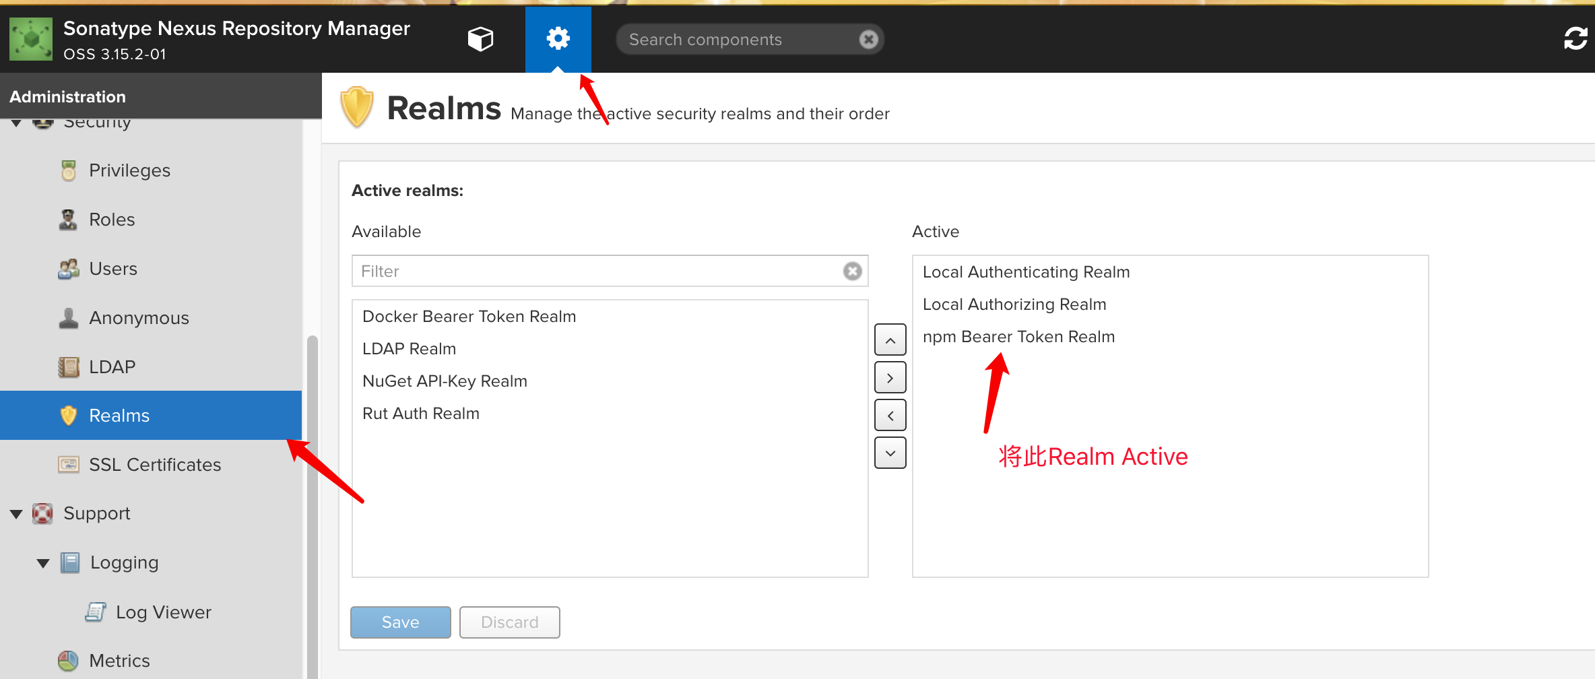Click the Sonatype Nexus logo icon

31,39
